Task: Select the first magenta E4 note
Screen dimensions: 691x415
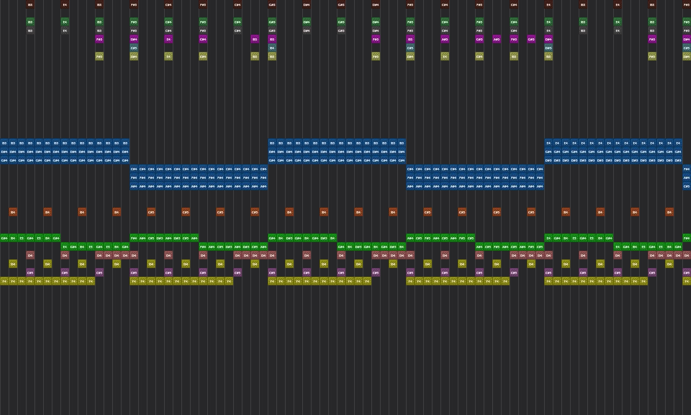Action: click(x=168, y=39)
